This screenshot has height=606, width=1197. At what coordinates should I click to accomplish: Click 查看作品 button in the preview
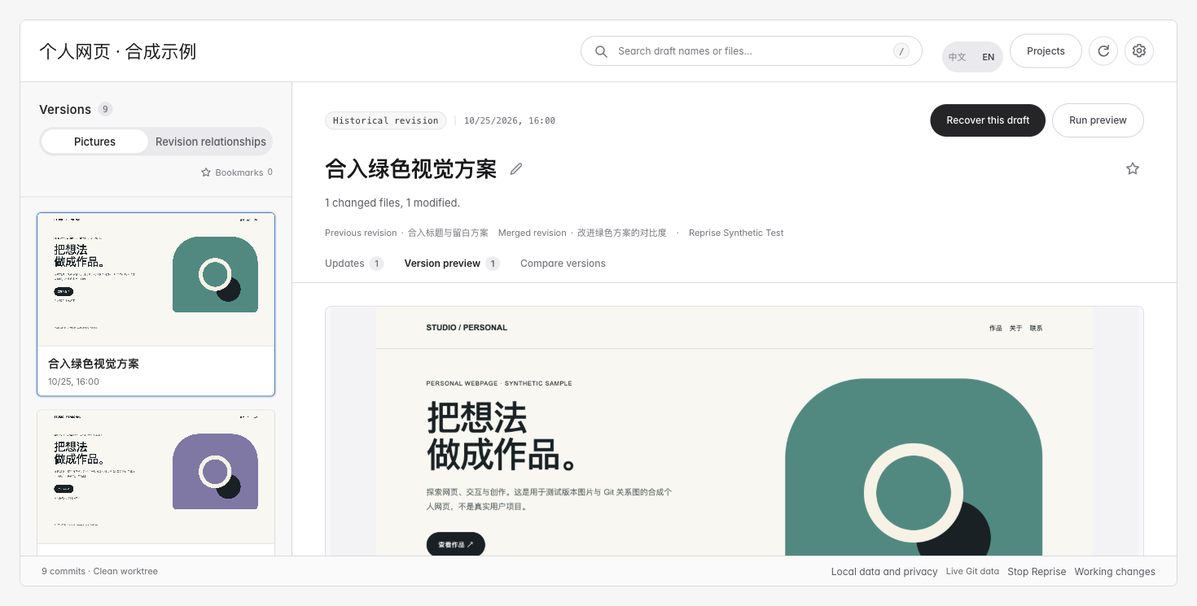click(456, 544)
